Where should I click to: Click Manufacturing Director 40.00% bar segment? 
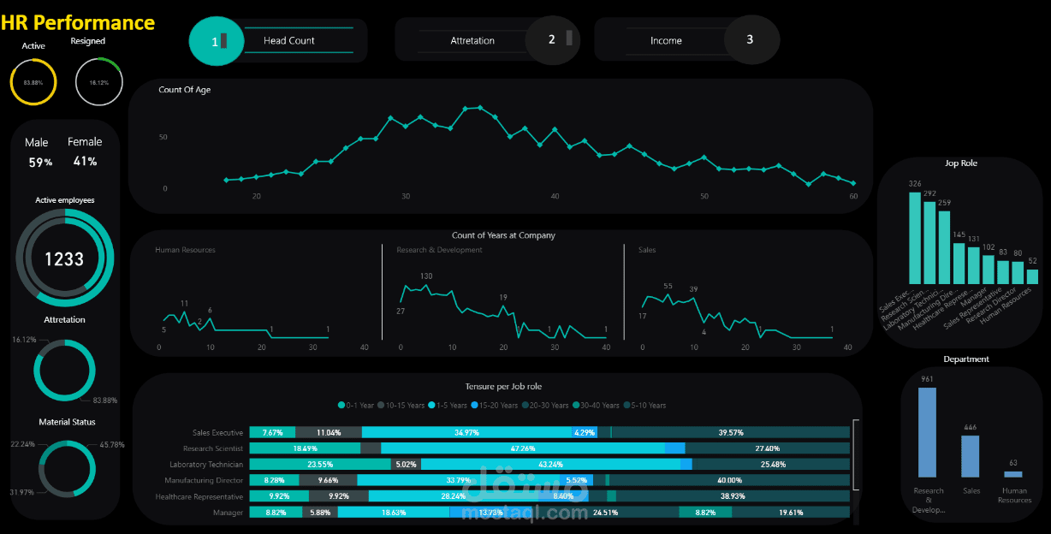click(730, 481)
